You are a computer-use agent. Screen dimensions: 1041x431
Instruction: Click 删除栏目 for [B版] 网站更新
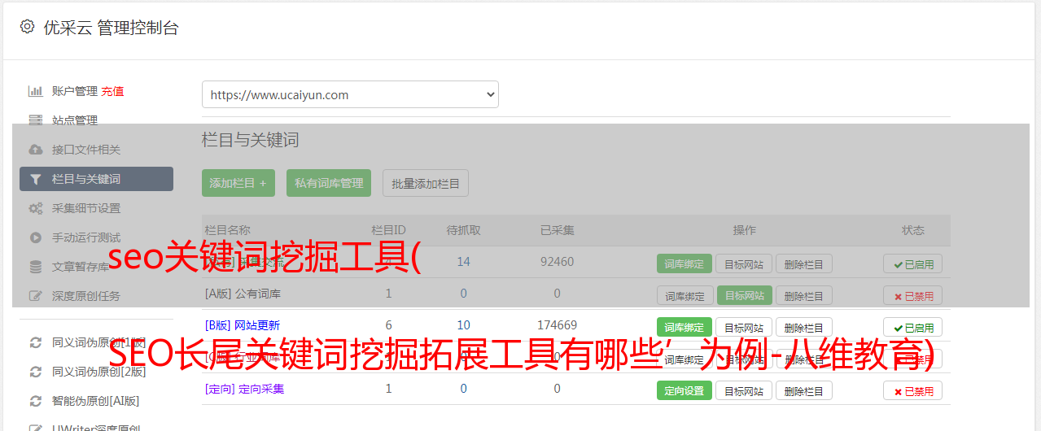tap(804, 327)
